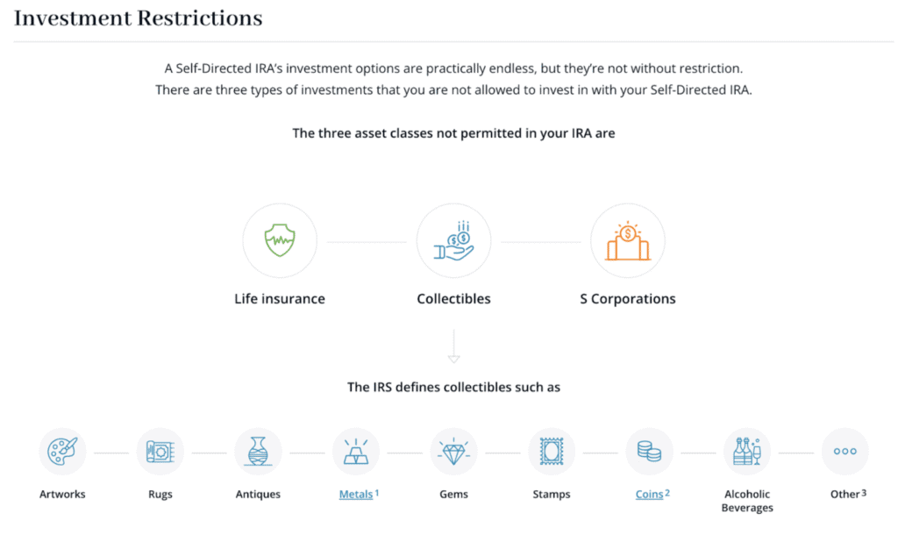The width and height of the screenshot is (898, 535).
Task: Click the Investment Restrictions heading
Action: coord(138,18)
